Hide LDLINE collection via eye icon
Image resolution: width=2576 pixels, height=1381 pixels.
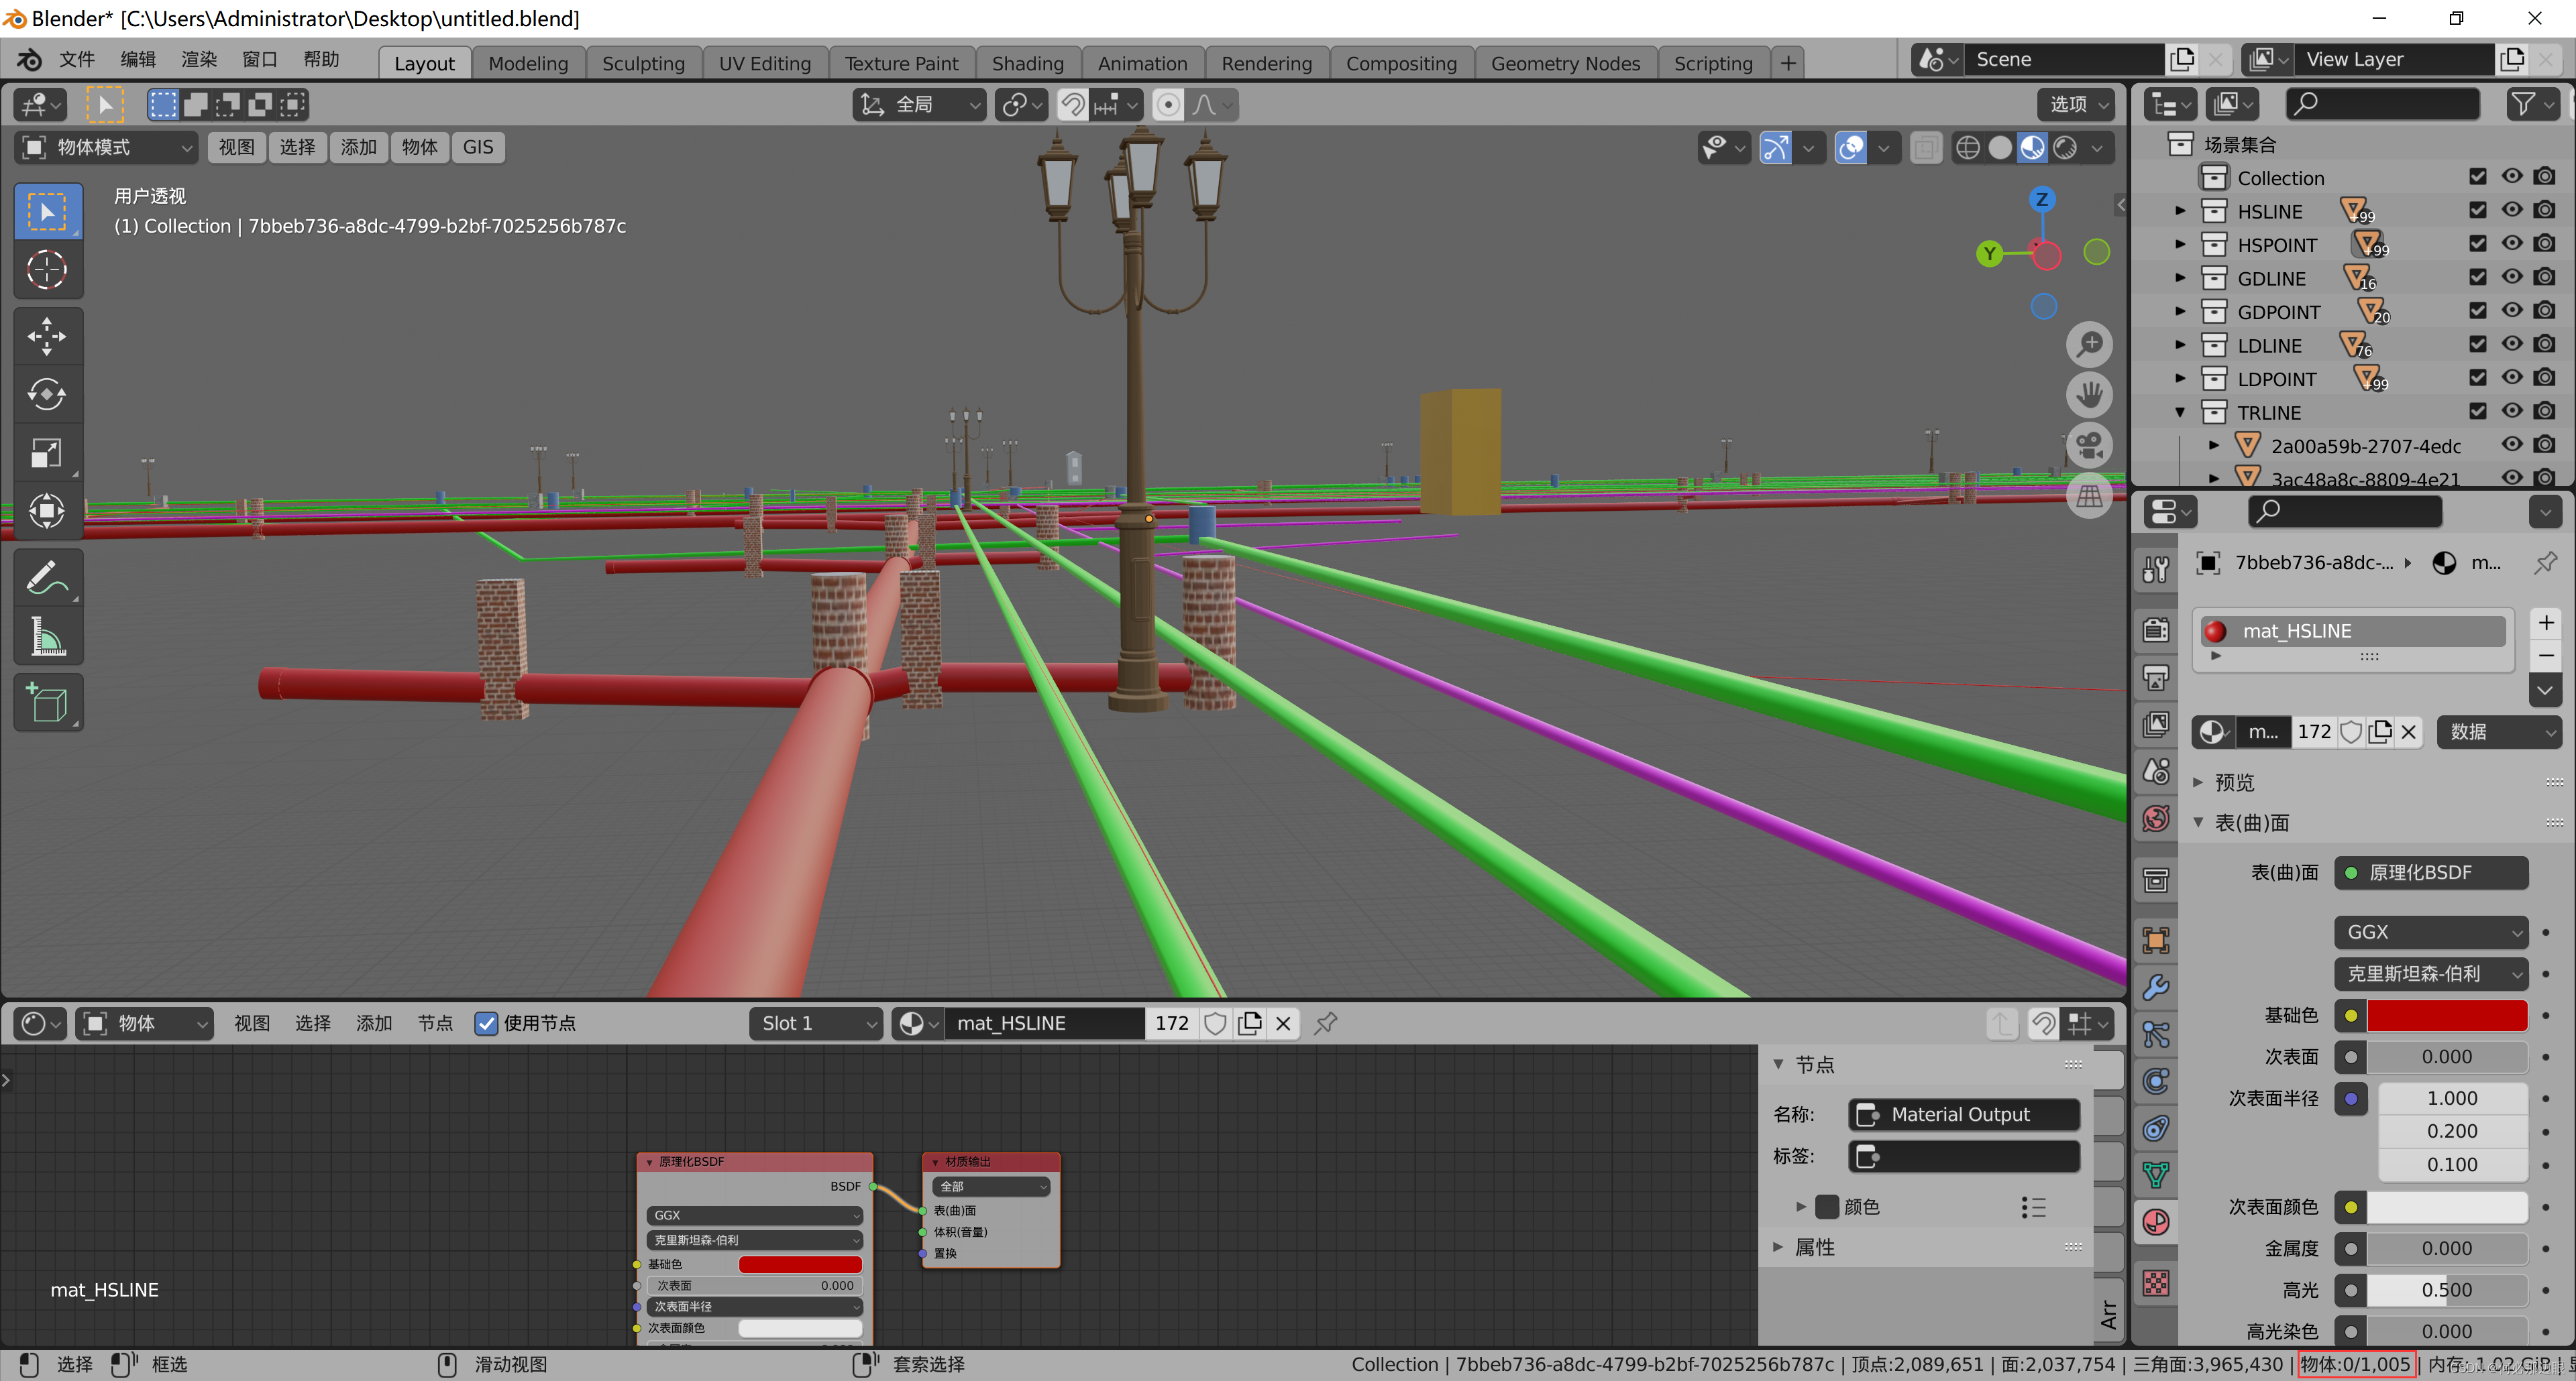pos(2511,345)
